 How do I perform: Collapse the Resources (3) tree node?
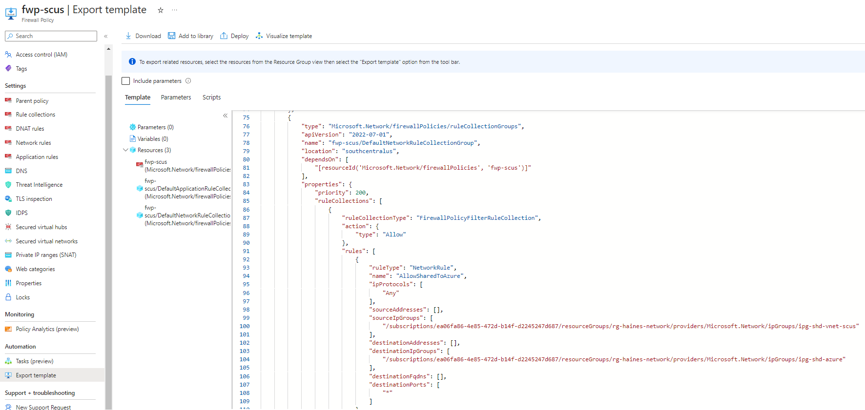coord(126,150)
